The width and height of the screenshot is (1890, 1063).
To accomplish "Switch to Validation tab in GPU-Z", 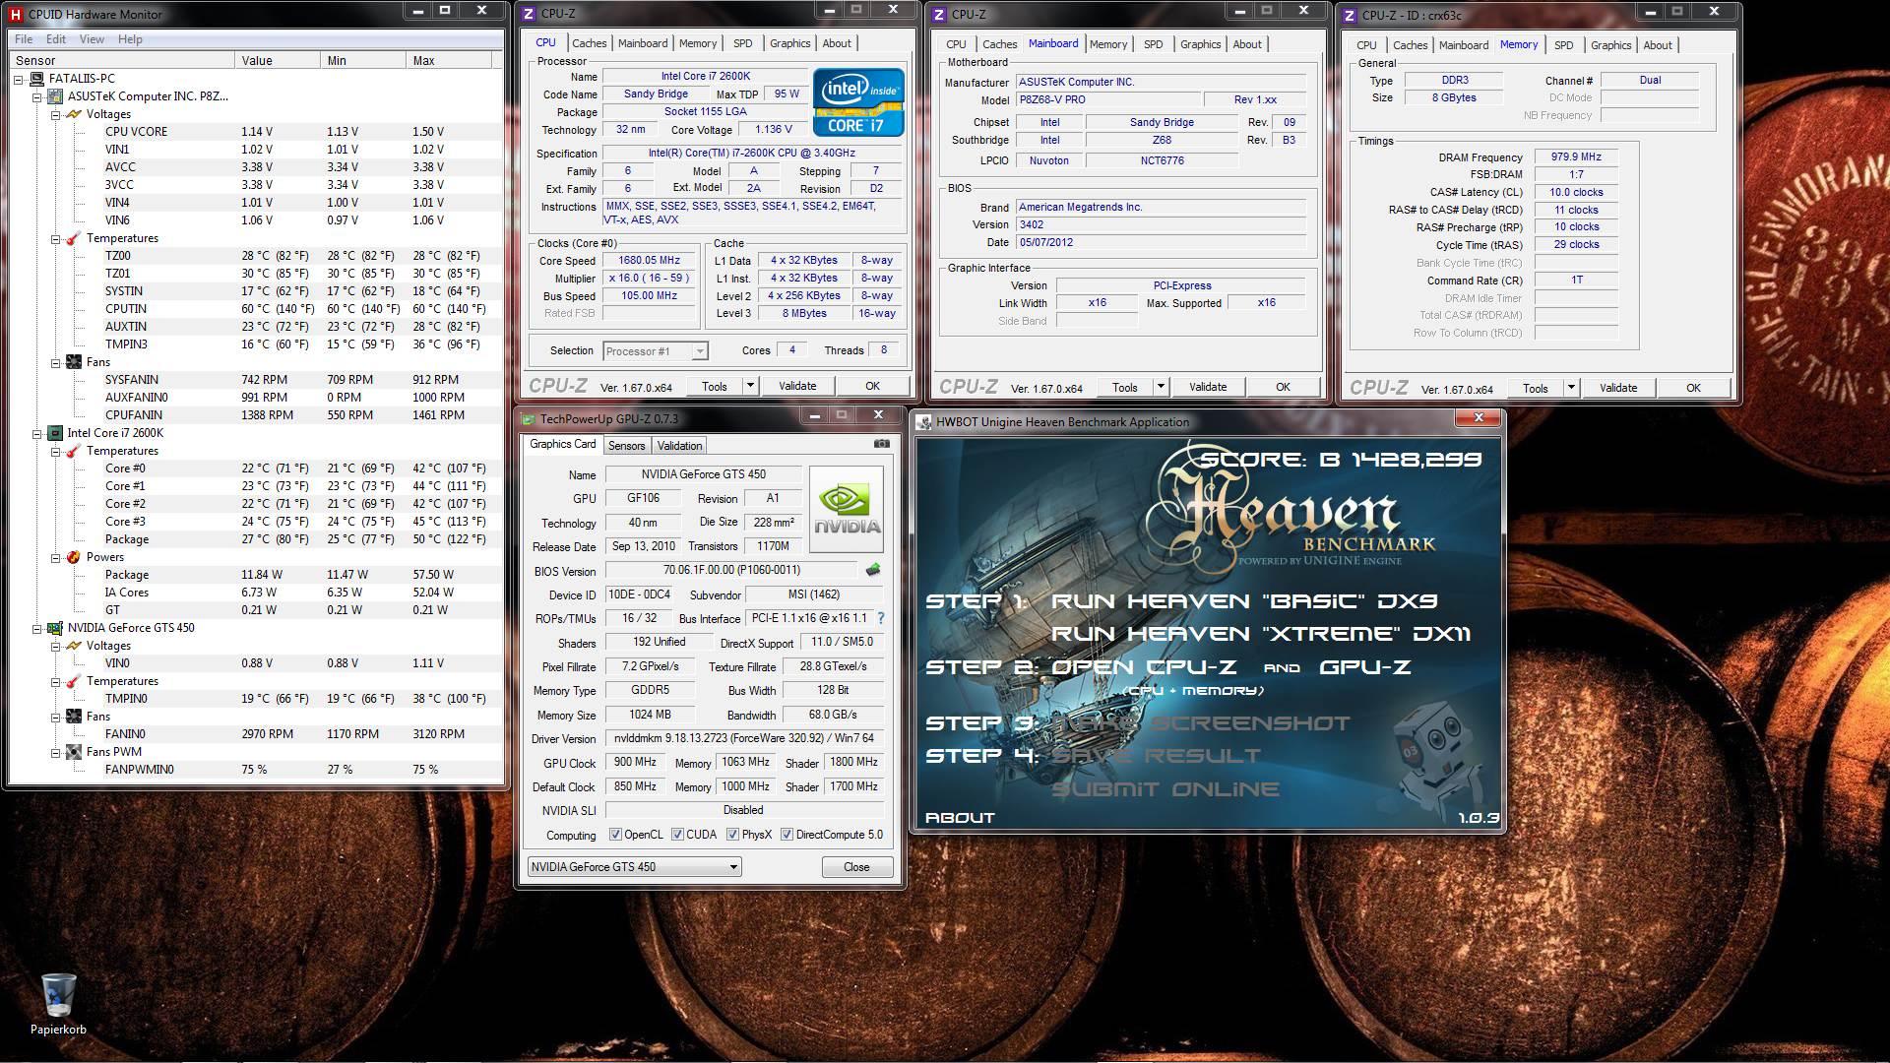I will tap(679, 446).
